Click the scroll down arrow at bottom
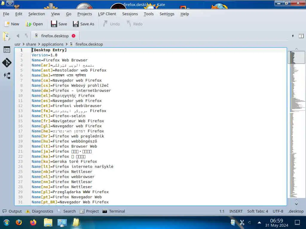Image resolution: width=306 pixels, height=229 pixels. (296, 204)
